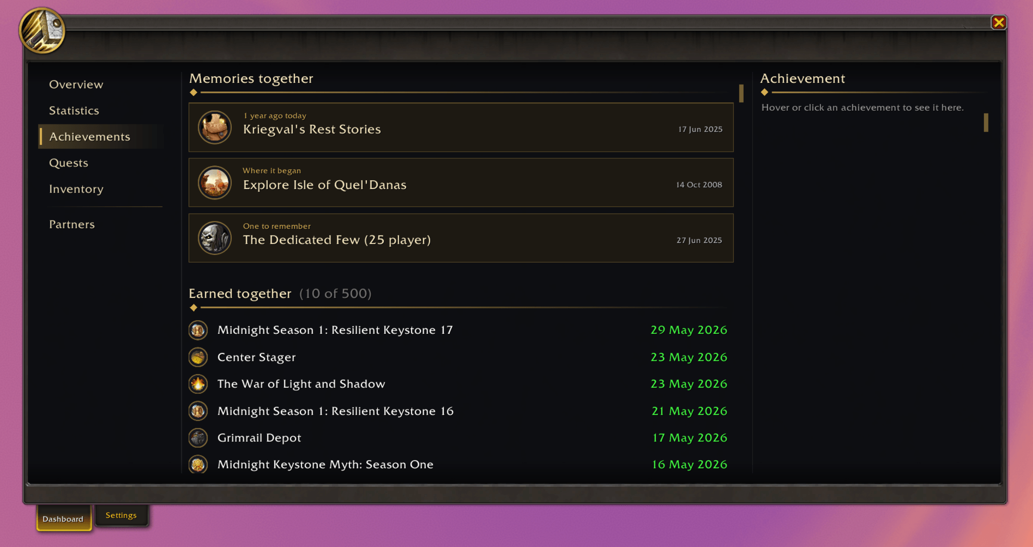Click the Center Stager achievement icon
This screenshot has height=547, width=1033.
(198, 357)
